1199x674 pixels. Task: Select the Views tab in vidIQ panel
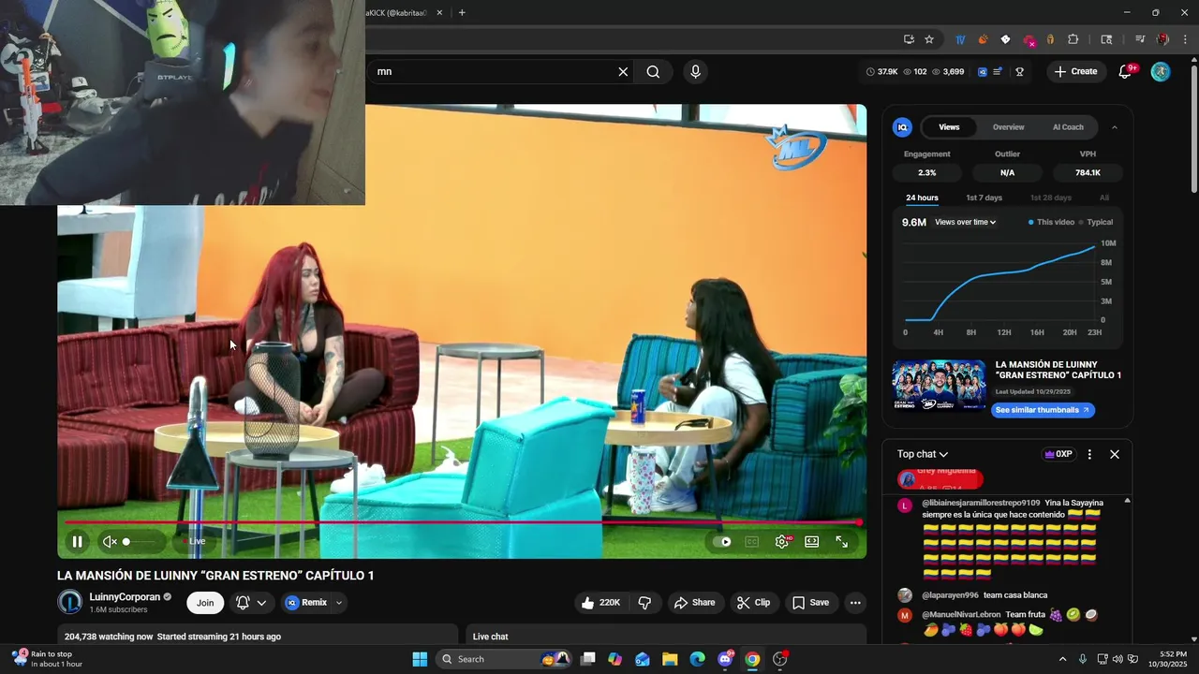point(949,127)
